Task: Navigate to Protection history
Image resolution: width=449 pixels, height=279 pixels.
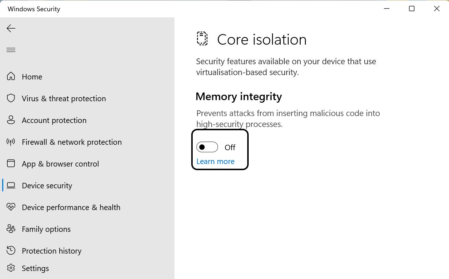Action: click(x=52, y=251)
